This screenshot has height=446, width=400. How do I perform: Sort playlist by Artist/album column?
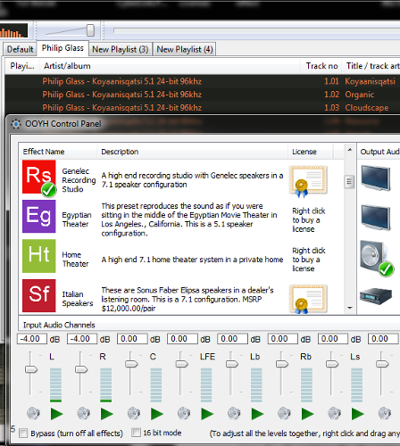170,66
